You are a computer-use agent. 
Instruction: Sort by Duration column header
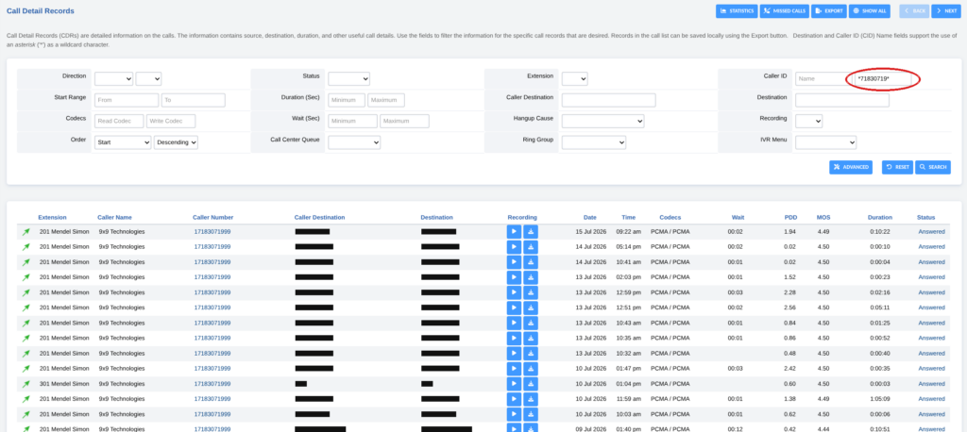point(880,217)
